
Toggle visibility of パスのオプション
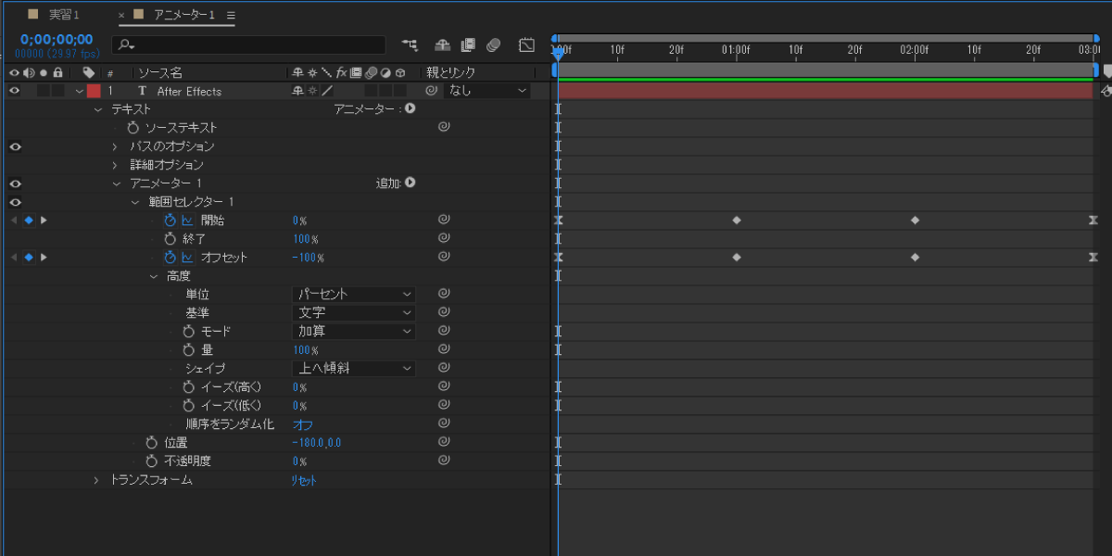click(x=14, y=146)
